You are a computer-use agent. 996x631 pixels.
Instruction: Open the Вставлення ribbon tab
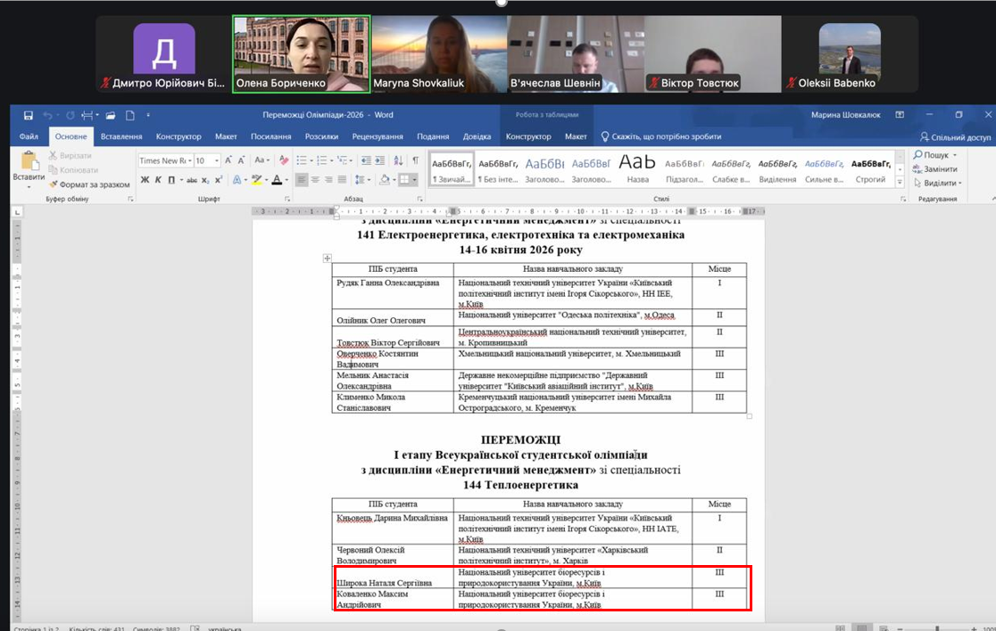[x=121, y=137]
